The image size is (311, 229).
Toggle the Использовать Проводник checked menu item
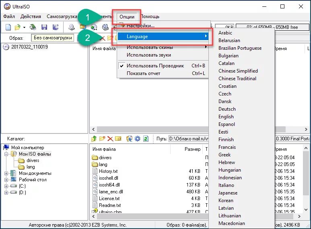(x=163, y=66)
